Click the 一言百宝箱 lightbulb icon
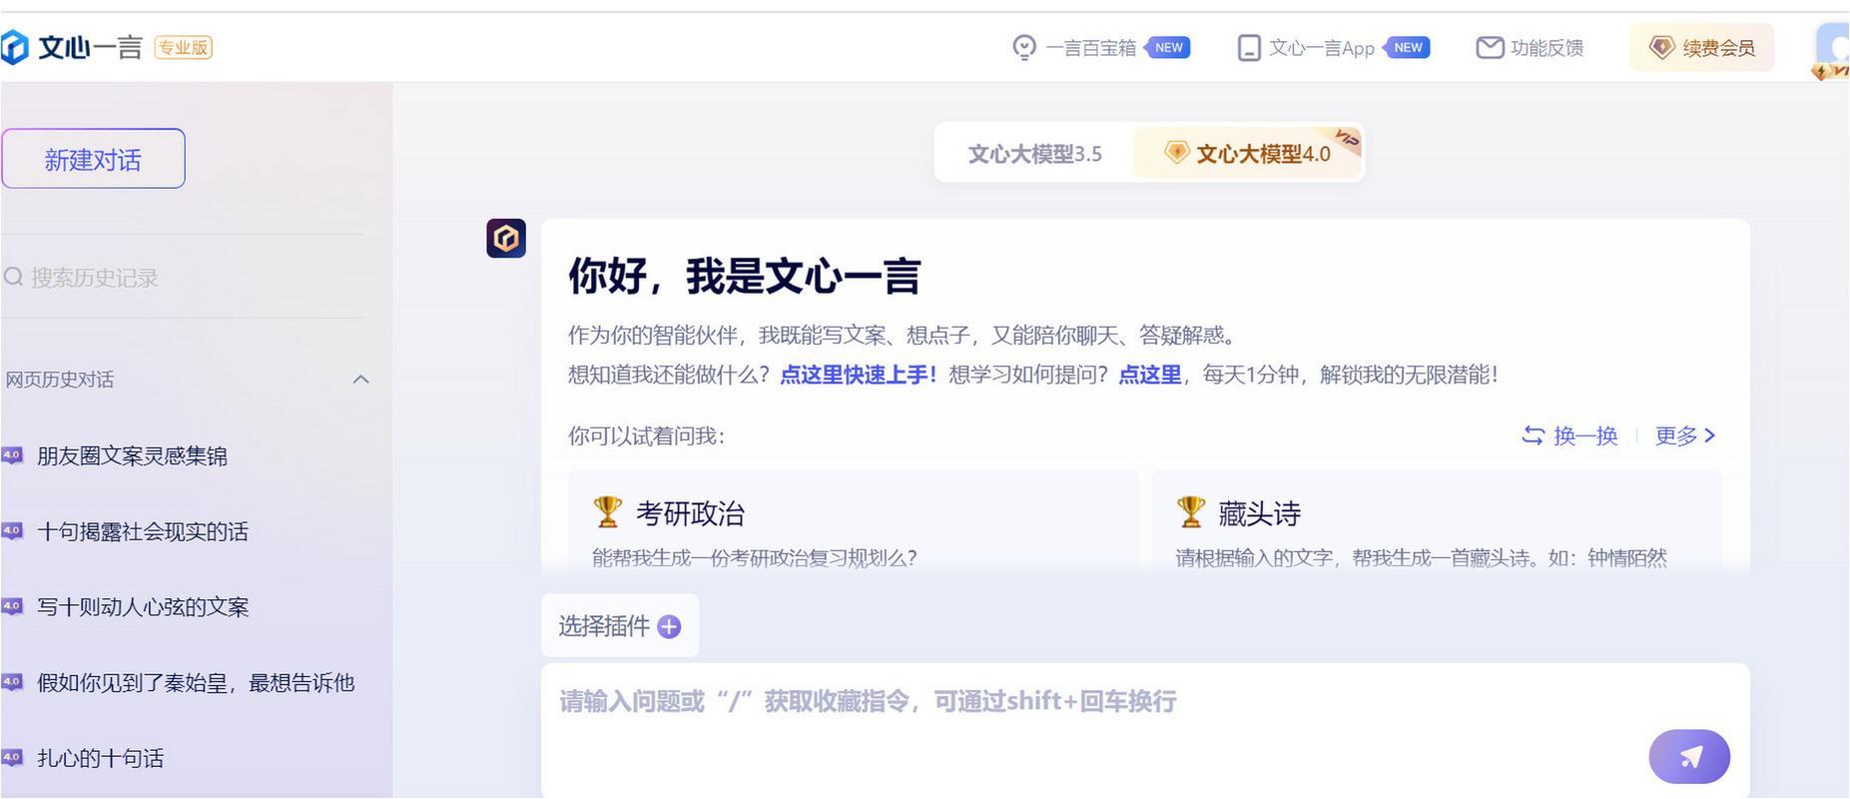Screen dimensions: 1850x799 [x=1023, y=48]
